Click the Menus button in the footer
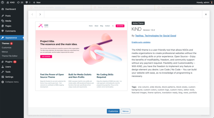 click(x=126, y=111)
